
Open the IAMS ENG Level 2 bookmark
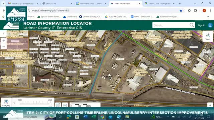click(142, 17)
